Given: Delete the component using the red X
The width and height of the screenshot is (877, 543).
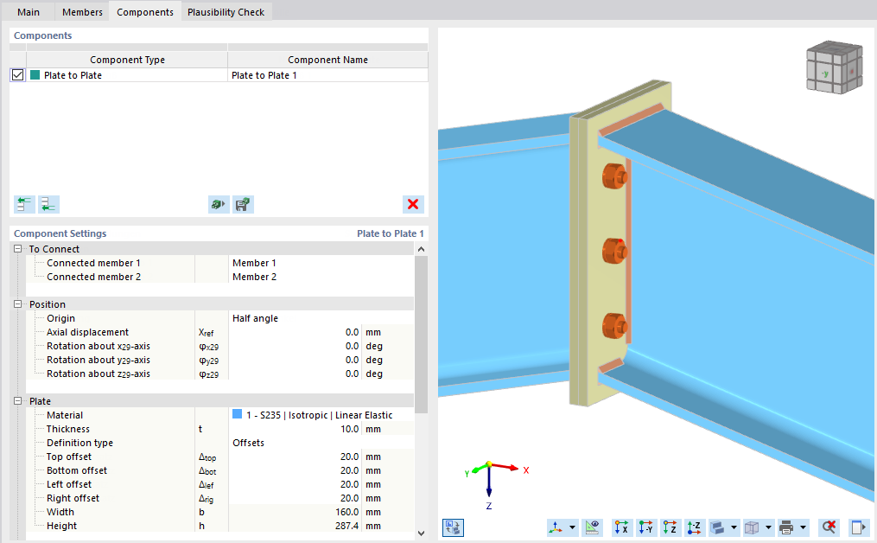Looking at the screenshot, I should [x=413, y=204].
